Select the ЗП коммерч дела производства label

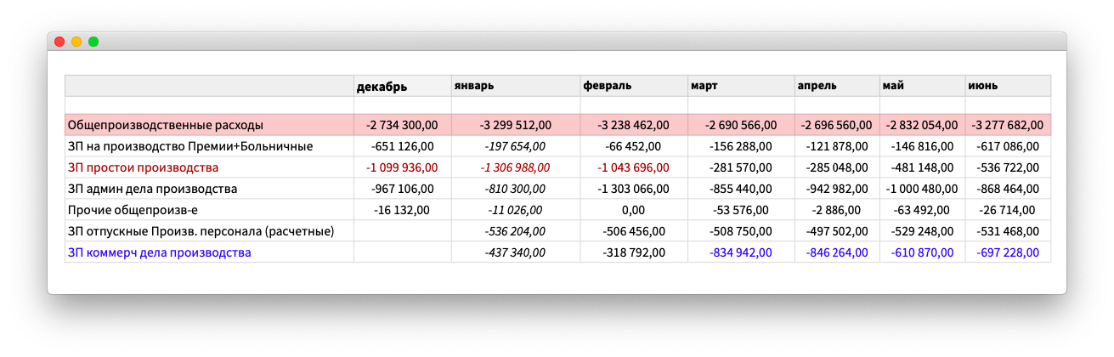pyautogui.click(x=159, y=252)
